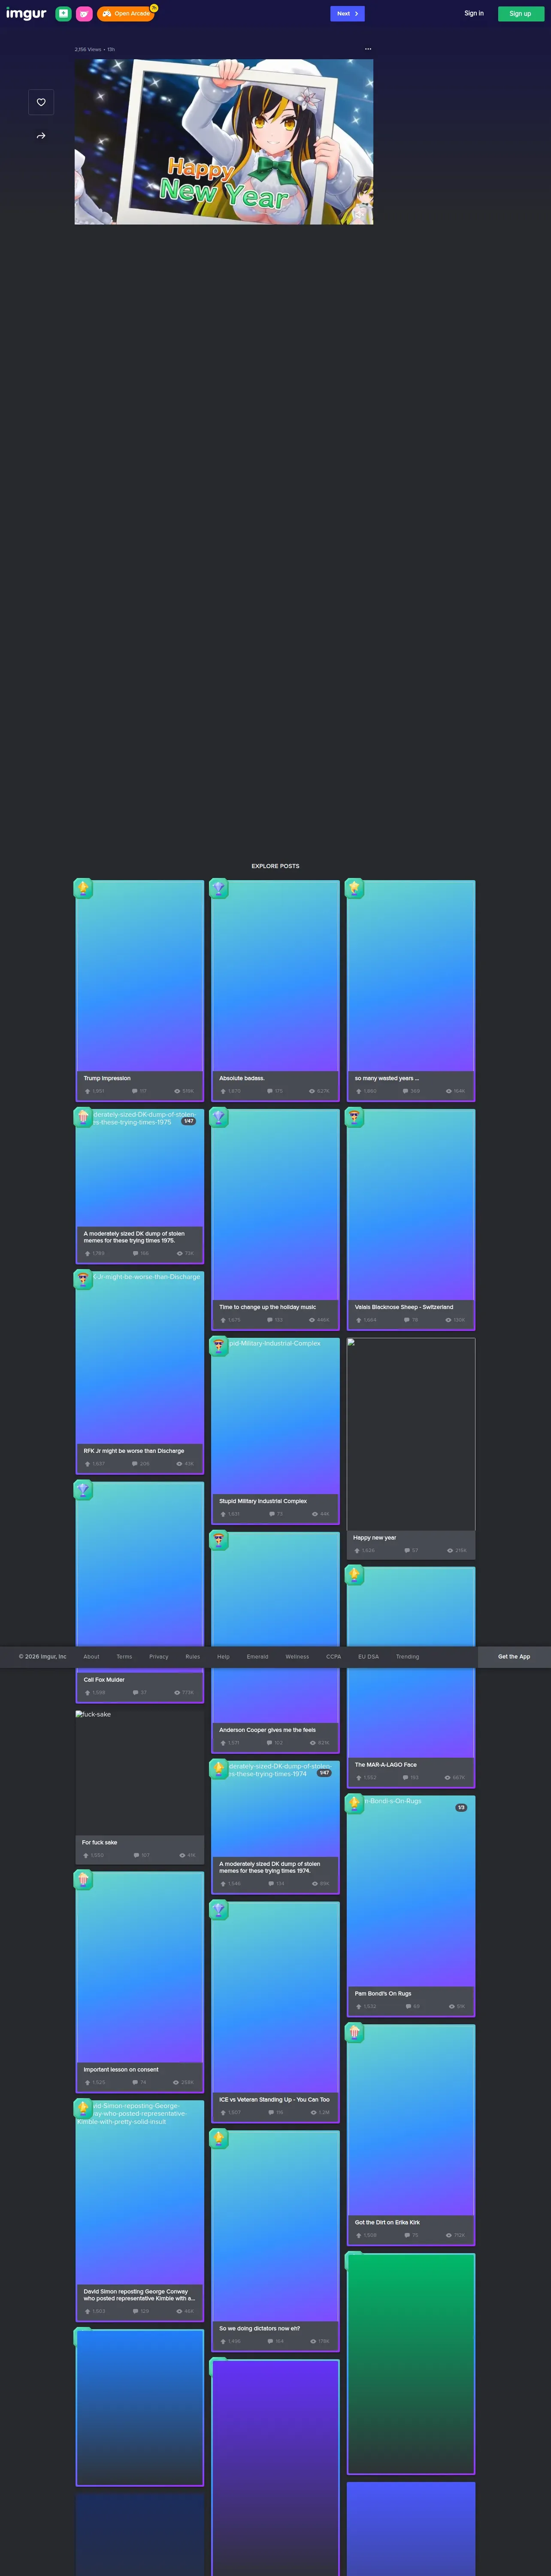This screenshot has height=2576, width=551.
Task: Open Rules in the footer bar
Action: [x=193, y=1656]
